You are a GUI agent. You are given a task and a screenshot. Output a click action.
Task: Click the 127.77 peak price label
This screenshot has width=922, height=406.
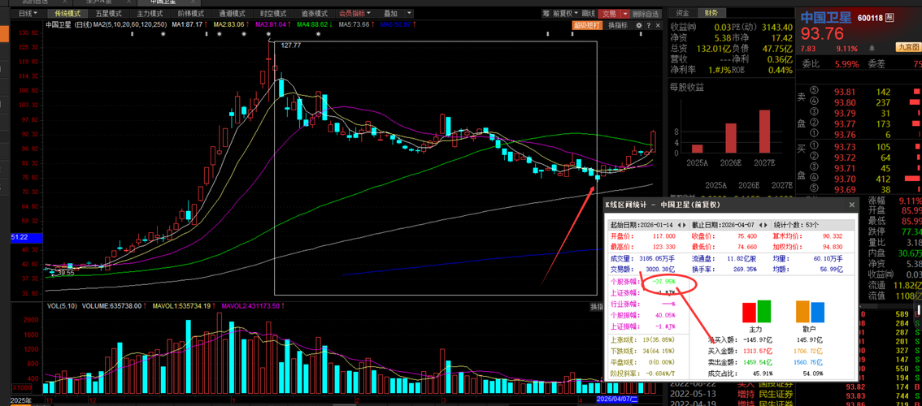(290, 45)
